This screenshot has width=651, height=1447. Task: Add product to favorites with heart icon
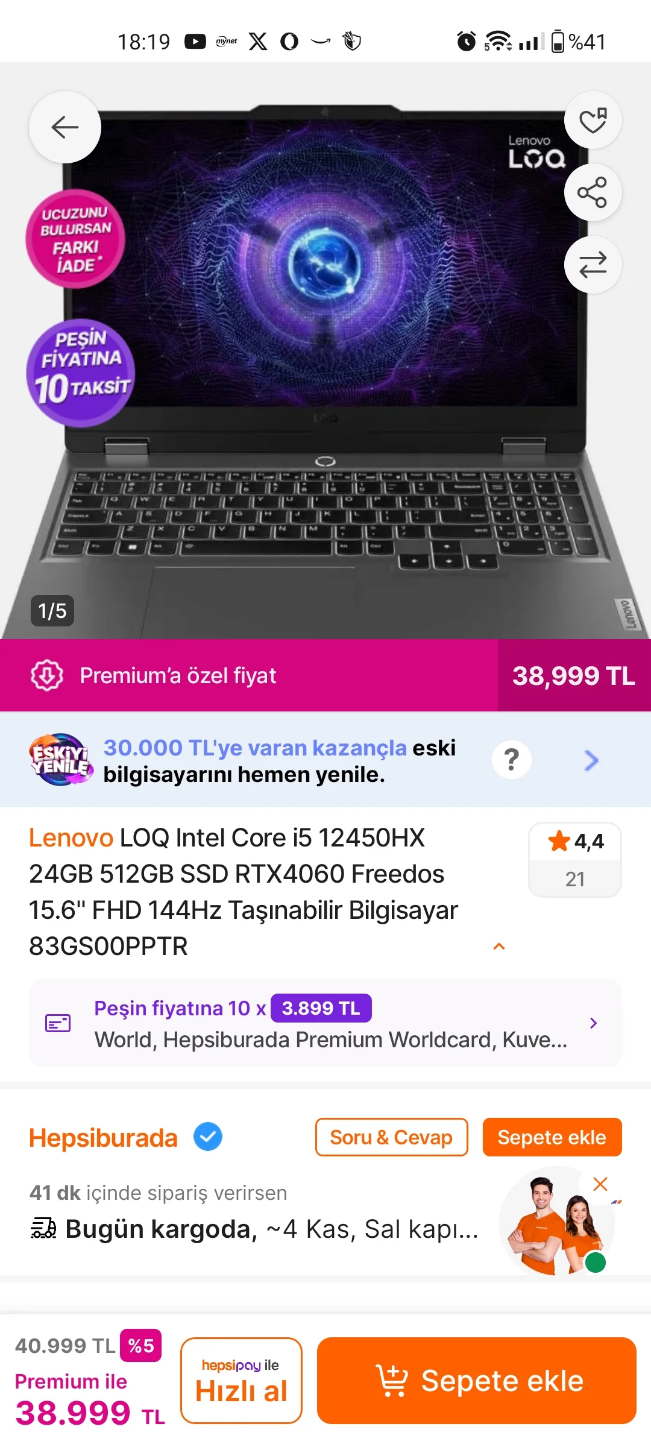coord(593,120)
